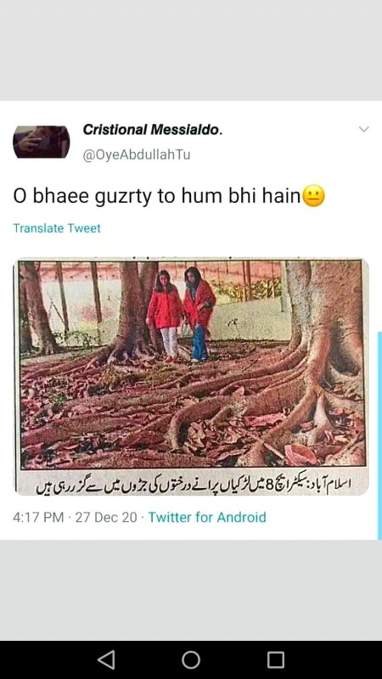Open the Twitter for Android source link
The image size is (382, 679).
click(x=207, y=517)
